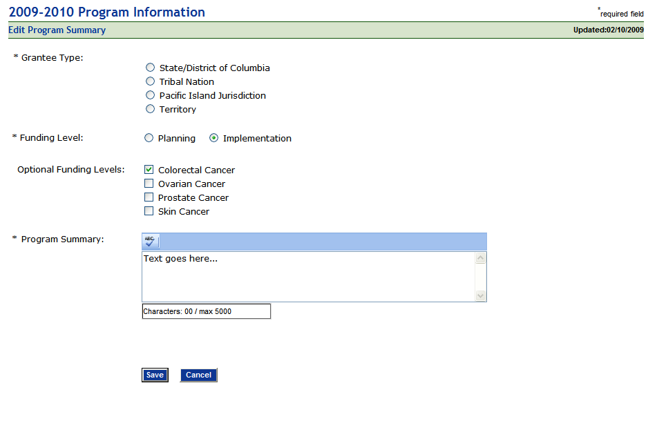Select Planning funding level
657x441 pixels.
(149, 138)
